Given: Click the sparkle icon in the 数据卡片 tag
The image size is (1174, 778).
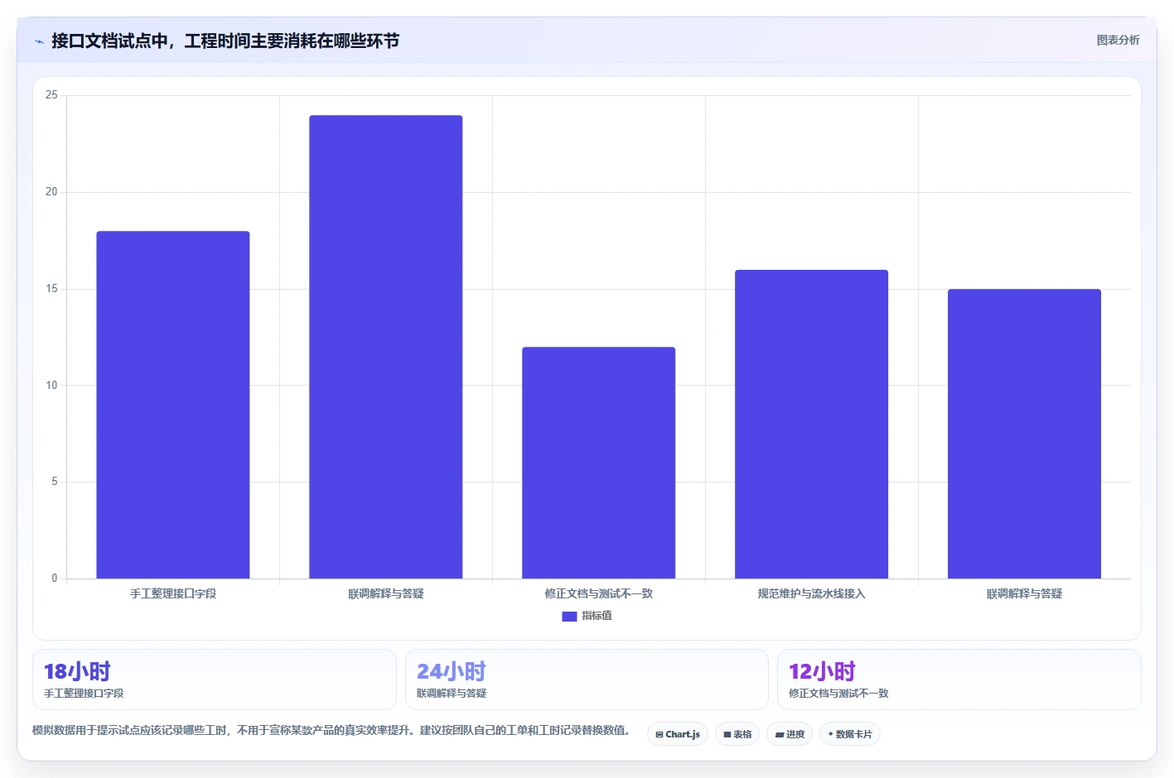Looking at the screenshot, I should [x=831, y=734].
